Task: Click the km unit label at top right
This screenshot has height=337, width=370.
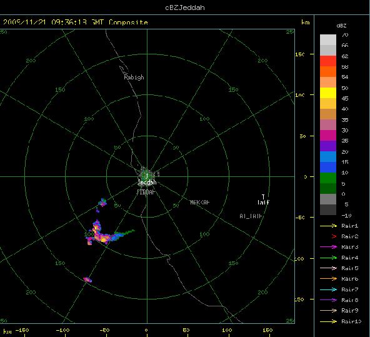Action: click(x=306, y=23)
